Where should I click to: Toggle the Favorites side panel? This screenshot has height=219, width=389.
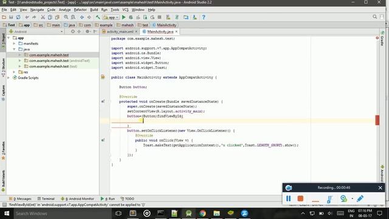(x=3, y=151)
